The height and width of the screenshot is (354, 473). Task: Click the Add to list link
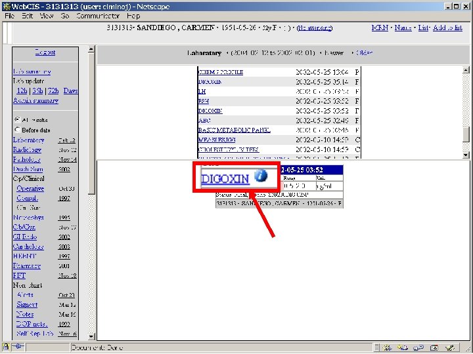point(447,28)
